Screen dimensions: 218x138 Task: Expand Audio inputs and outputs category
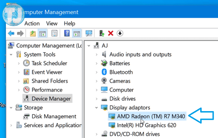97,54
